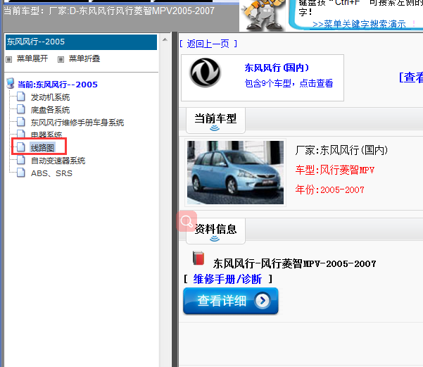The image size is (423, 367).
Task: Click the page icon beside 自动变速器系统
Action: [x=21, y=160]
